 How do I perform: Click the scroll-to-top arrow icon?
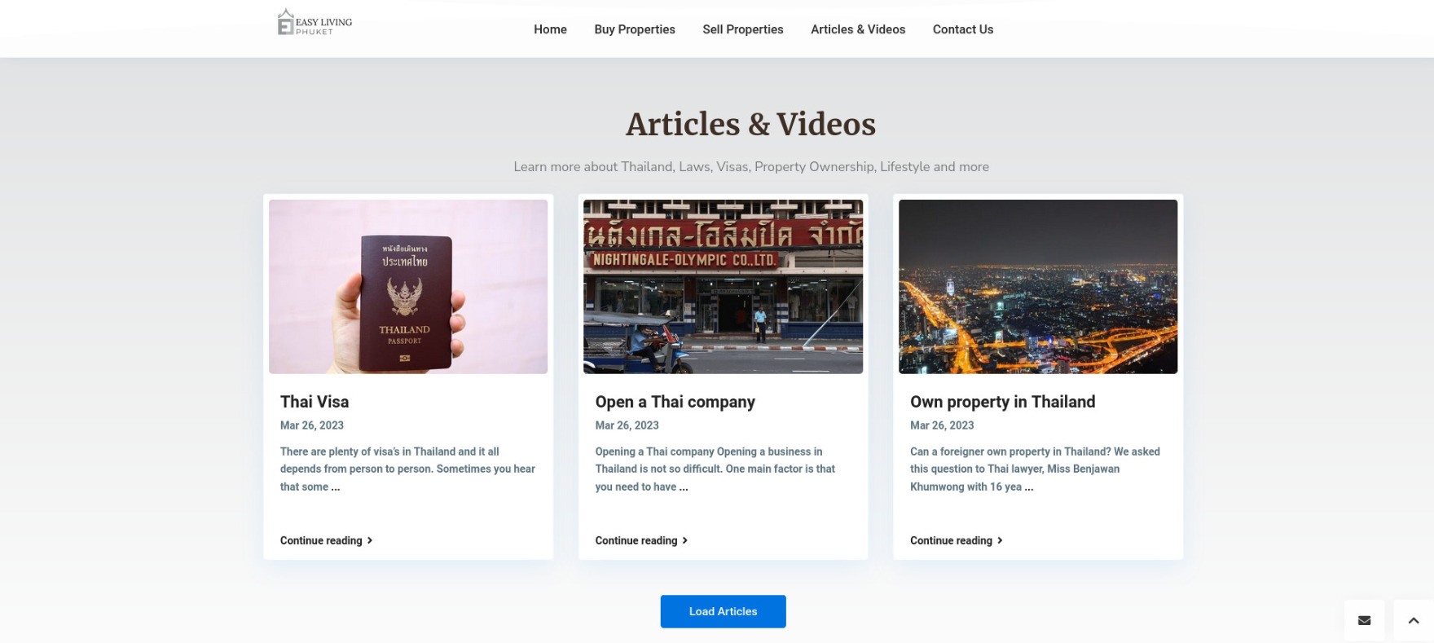click(x=1414, y=620)
